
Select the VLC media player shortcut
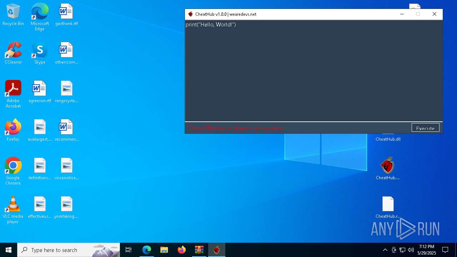13,210
